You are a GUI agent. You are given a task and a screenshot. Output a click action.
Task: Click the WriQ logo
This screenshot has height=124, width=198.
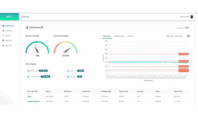click(x=9, y=17)
